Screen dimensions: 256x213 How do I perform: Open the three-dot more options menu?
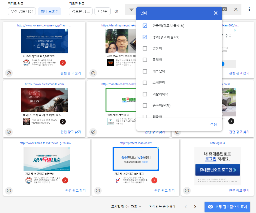point(249,9)
